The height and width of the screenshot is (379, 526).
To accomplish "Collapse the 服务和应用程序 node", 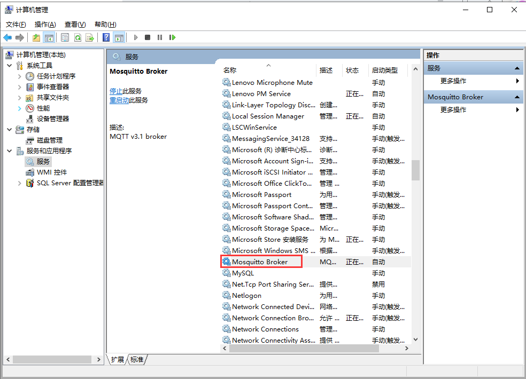I will click(x=10, y=151).
